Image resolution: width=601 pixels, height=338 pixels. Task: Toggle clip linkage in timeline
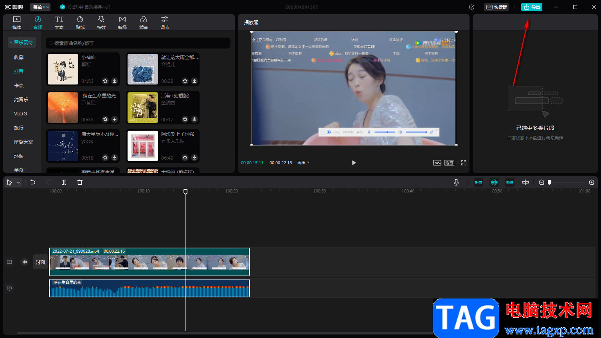(510, 182)
